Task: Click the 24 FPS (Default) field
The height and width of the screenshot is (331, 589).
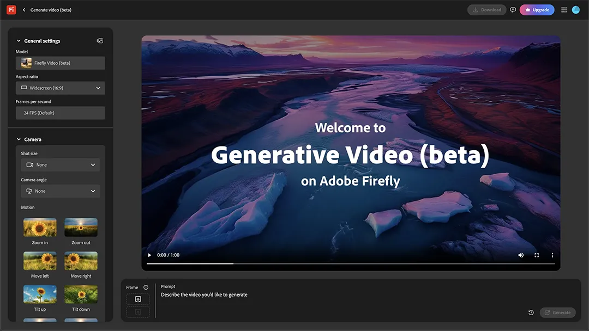Action: [61, 113]
